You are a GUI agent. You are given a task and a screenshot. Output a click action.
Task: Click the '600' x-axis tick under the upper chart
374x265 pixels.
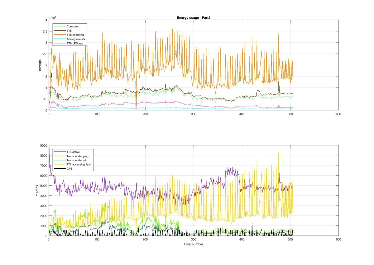339,114
